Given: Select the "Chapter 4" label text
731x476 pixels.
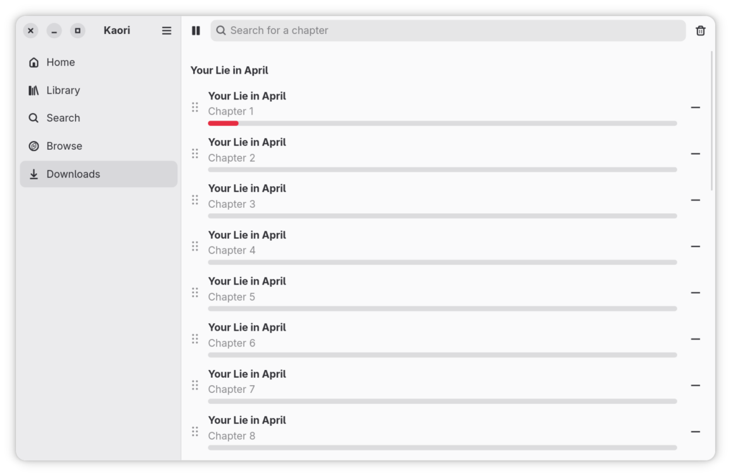Looking at the screenshot, I should (231, 251).
